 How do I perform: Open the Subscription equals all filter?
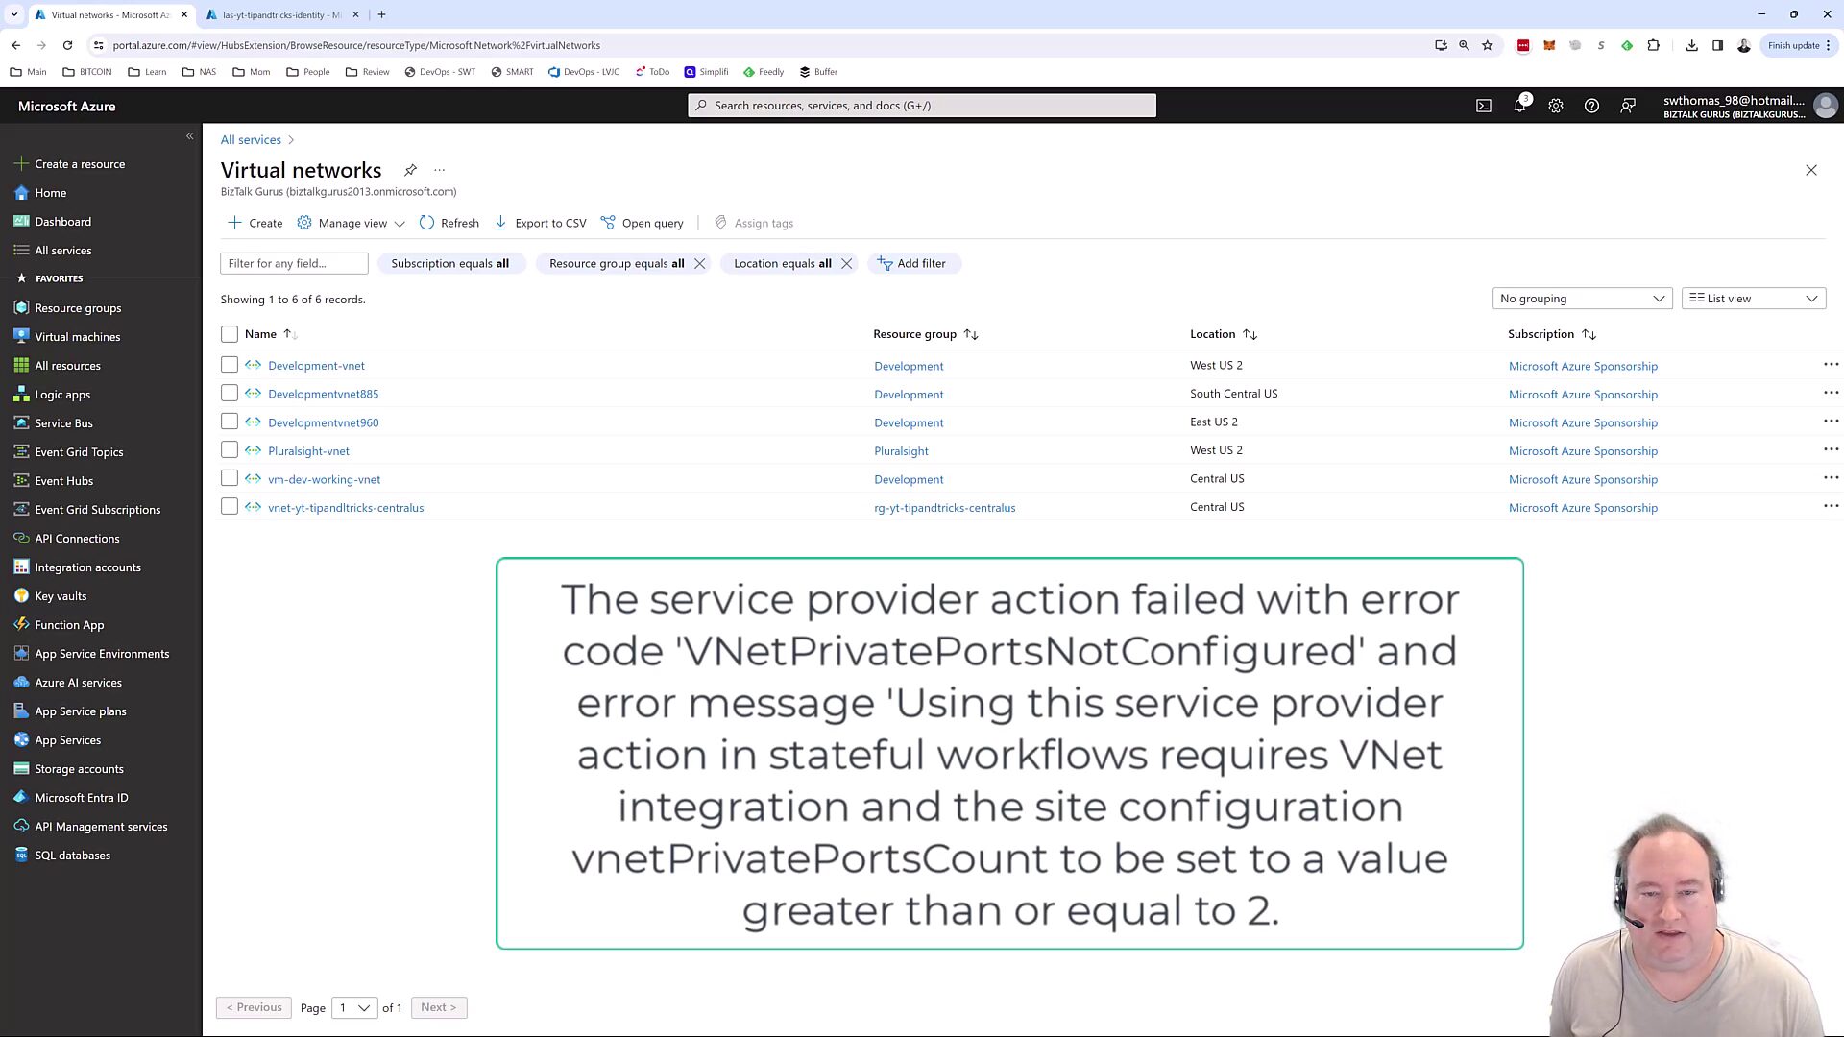[x=449, y=263]
